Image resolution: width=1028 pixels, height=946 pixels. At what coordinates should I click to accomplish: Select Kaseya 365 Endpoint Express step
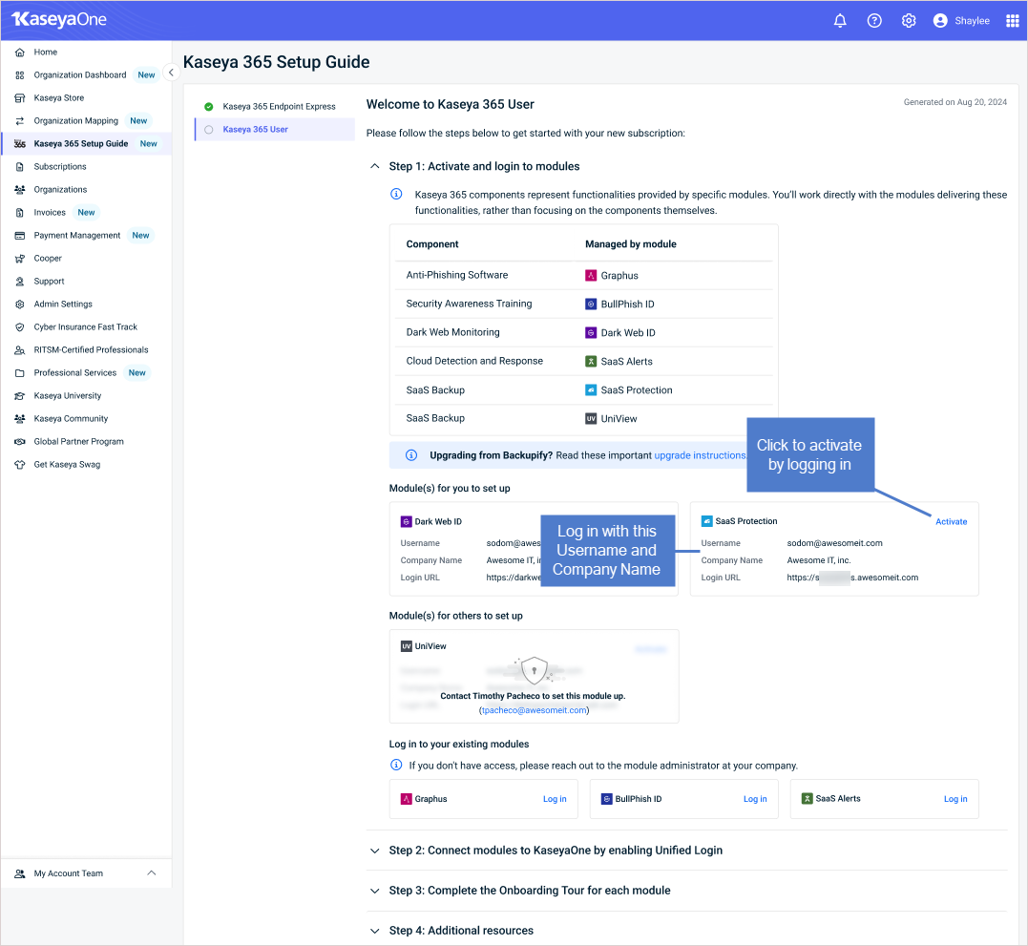pos(275,107)
